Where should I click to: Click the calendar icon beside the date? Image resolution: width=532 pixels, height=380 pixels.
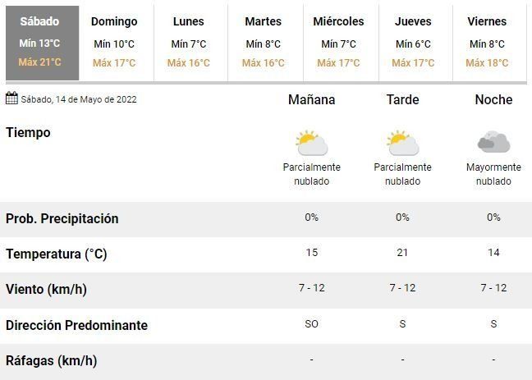(x=11, y=99)
